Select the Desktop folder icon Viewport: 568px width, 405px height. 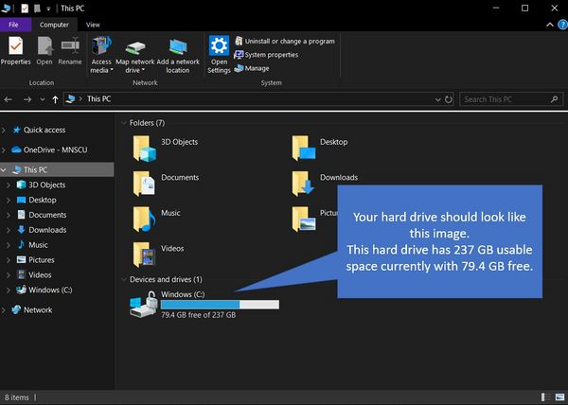click(x=304, y=149)
